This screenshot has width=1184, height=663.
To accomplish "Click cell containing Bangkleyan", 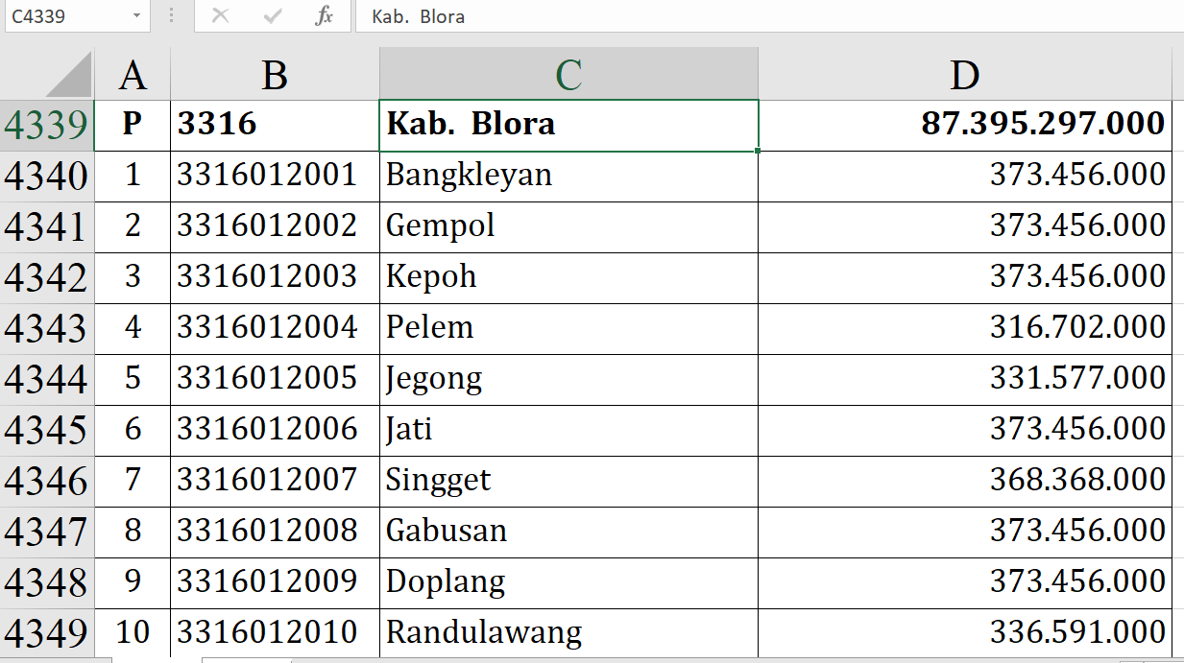I will [568, 176].
